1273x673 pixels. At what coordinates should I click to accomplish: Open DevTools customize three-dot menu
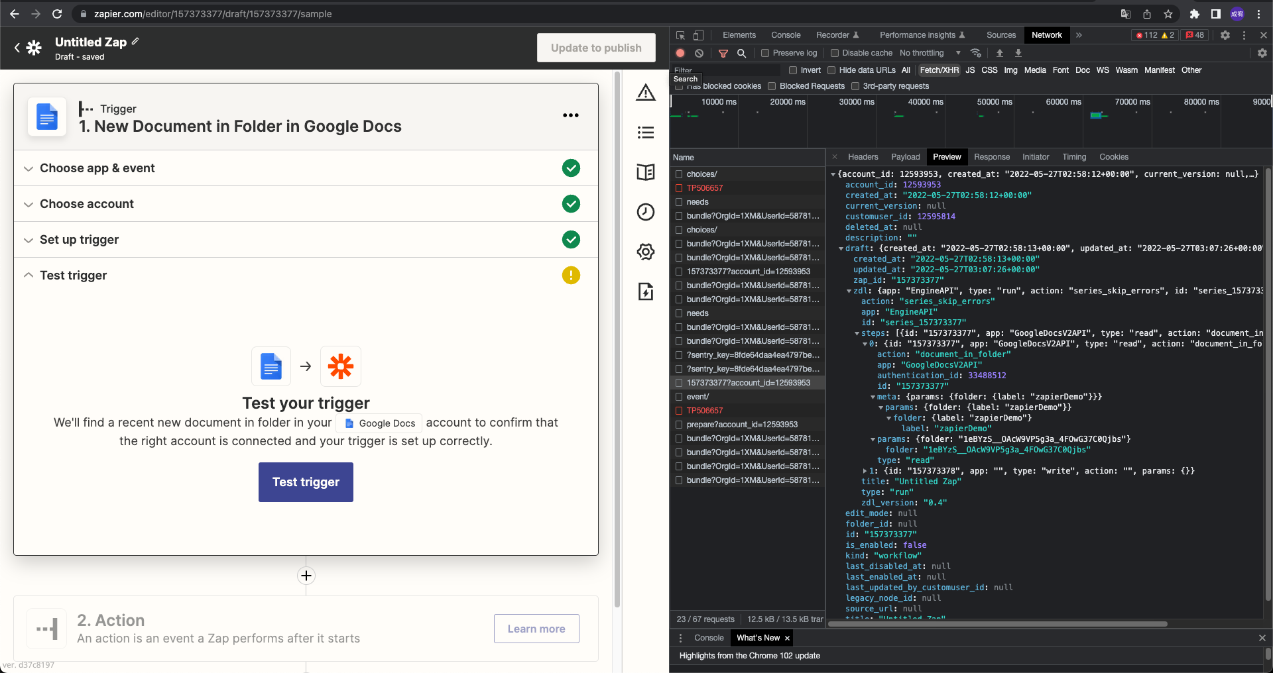[x=1244, y=35]
